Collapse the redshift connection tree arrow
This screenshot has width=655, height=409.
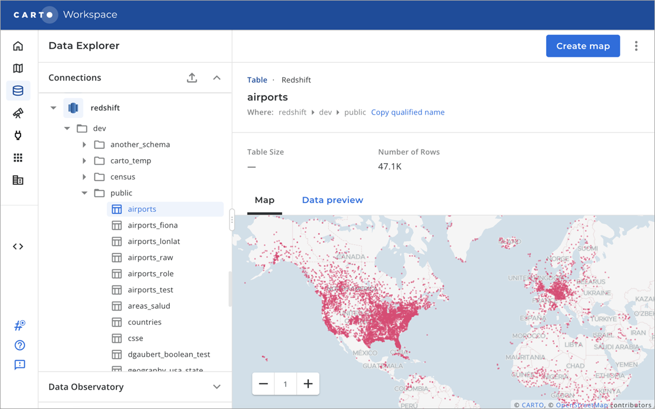[53, 108]
